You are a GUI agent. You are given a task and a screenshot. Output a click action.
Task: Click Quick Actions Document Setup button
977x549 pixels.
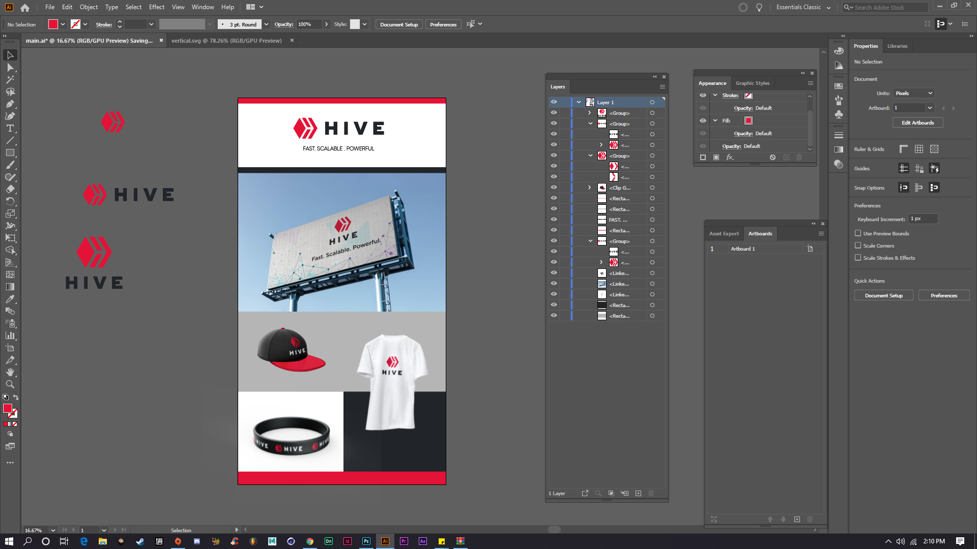point(883,295)
